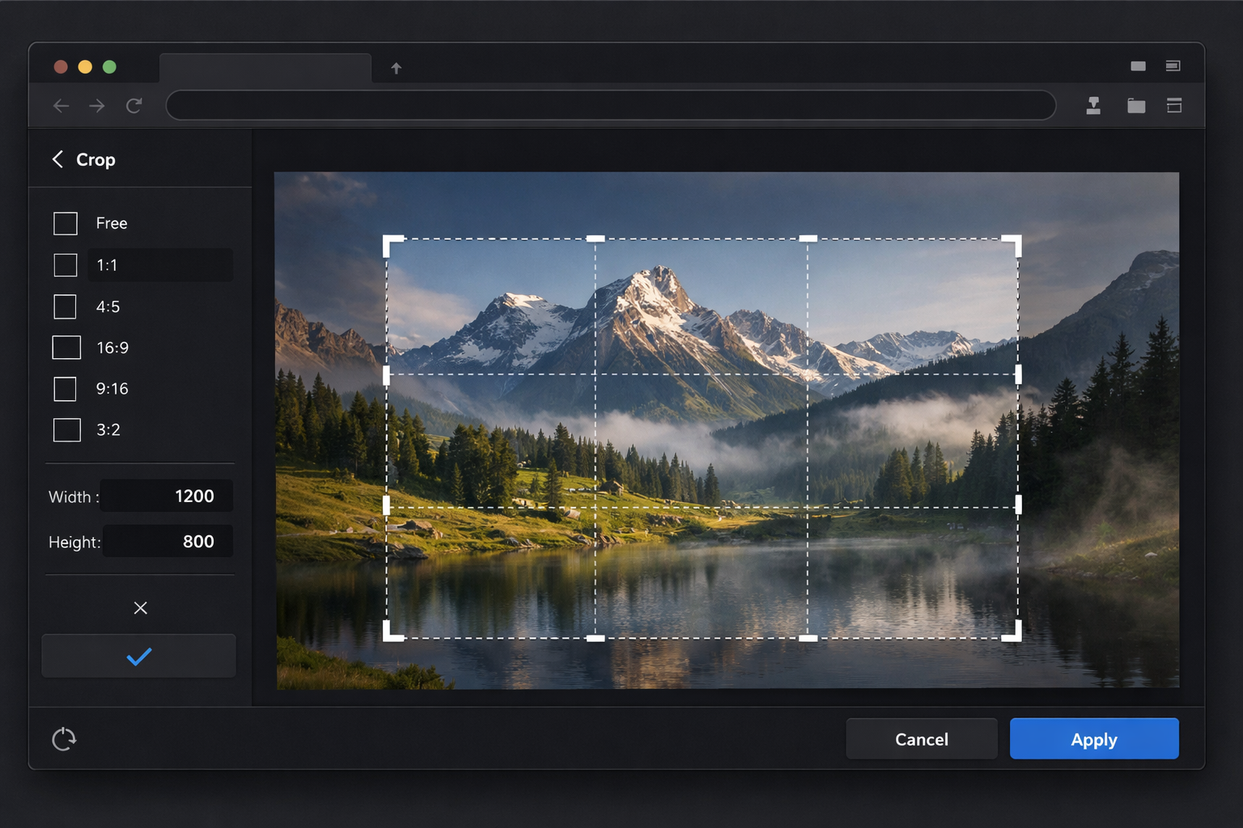Click the Width value field
The image size is (1243, 828).
(166, 496)
